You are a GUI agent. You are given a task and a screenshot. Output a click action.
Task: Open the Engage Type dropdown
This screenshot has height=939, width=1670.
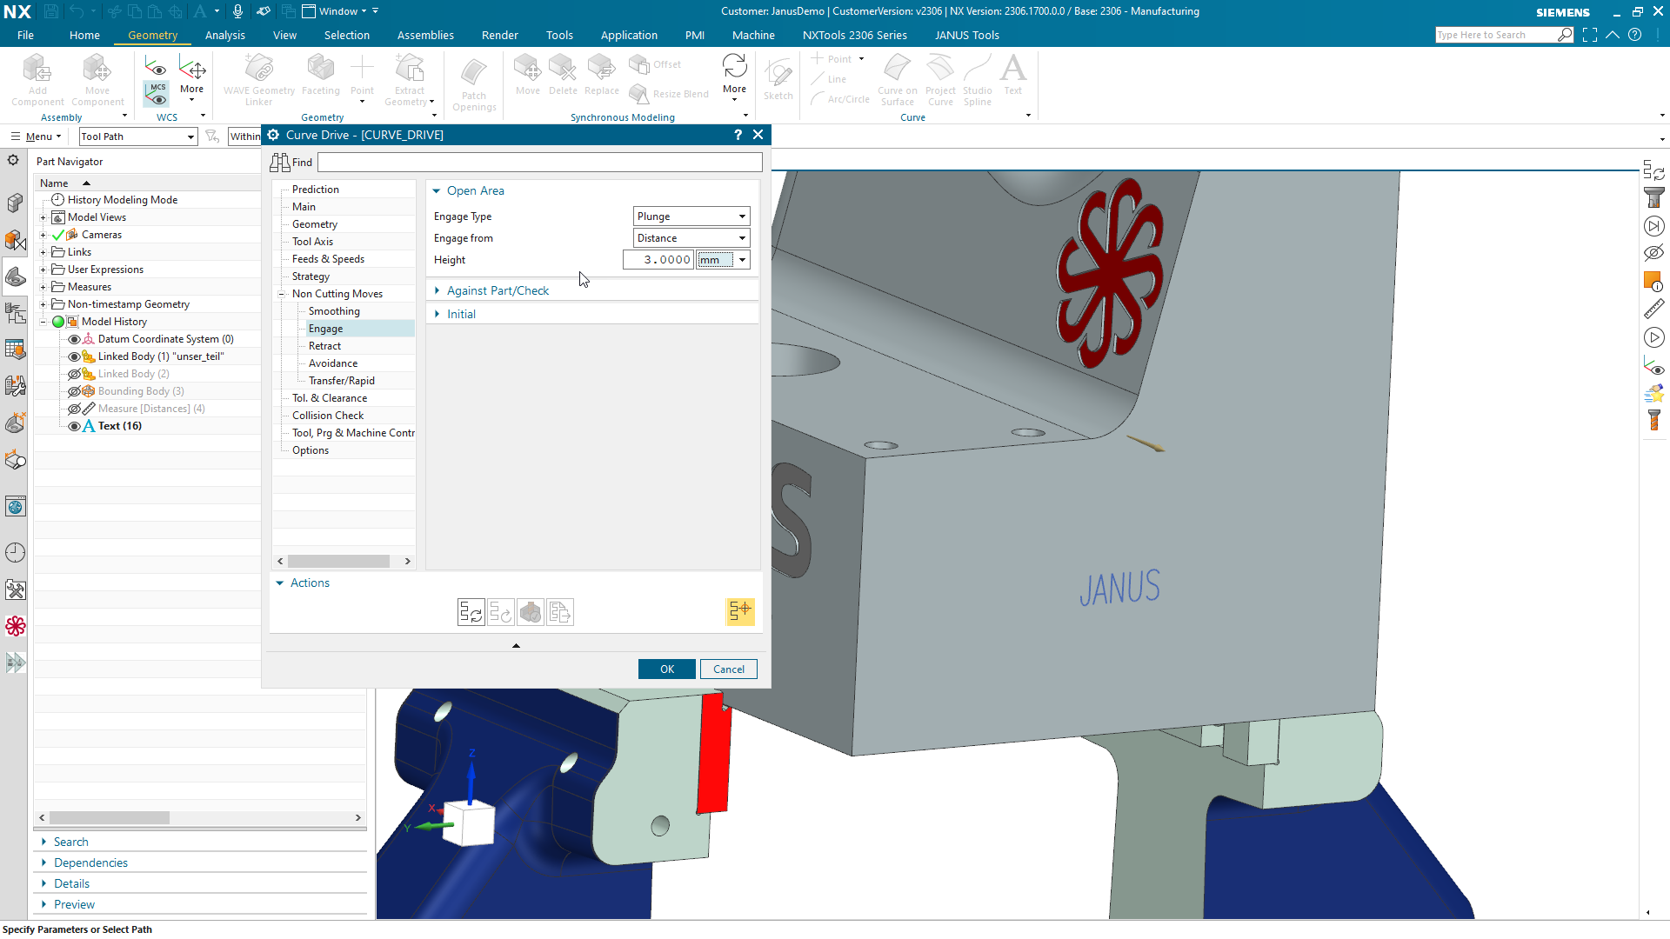coord(691,216)
